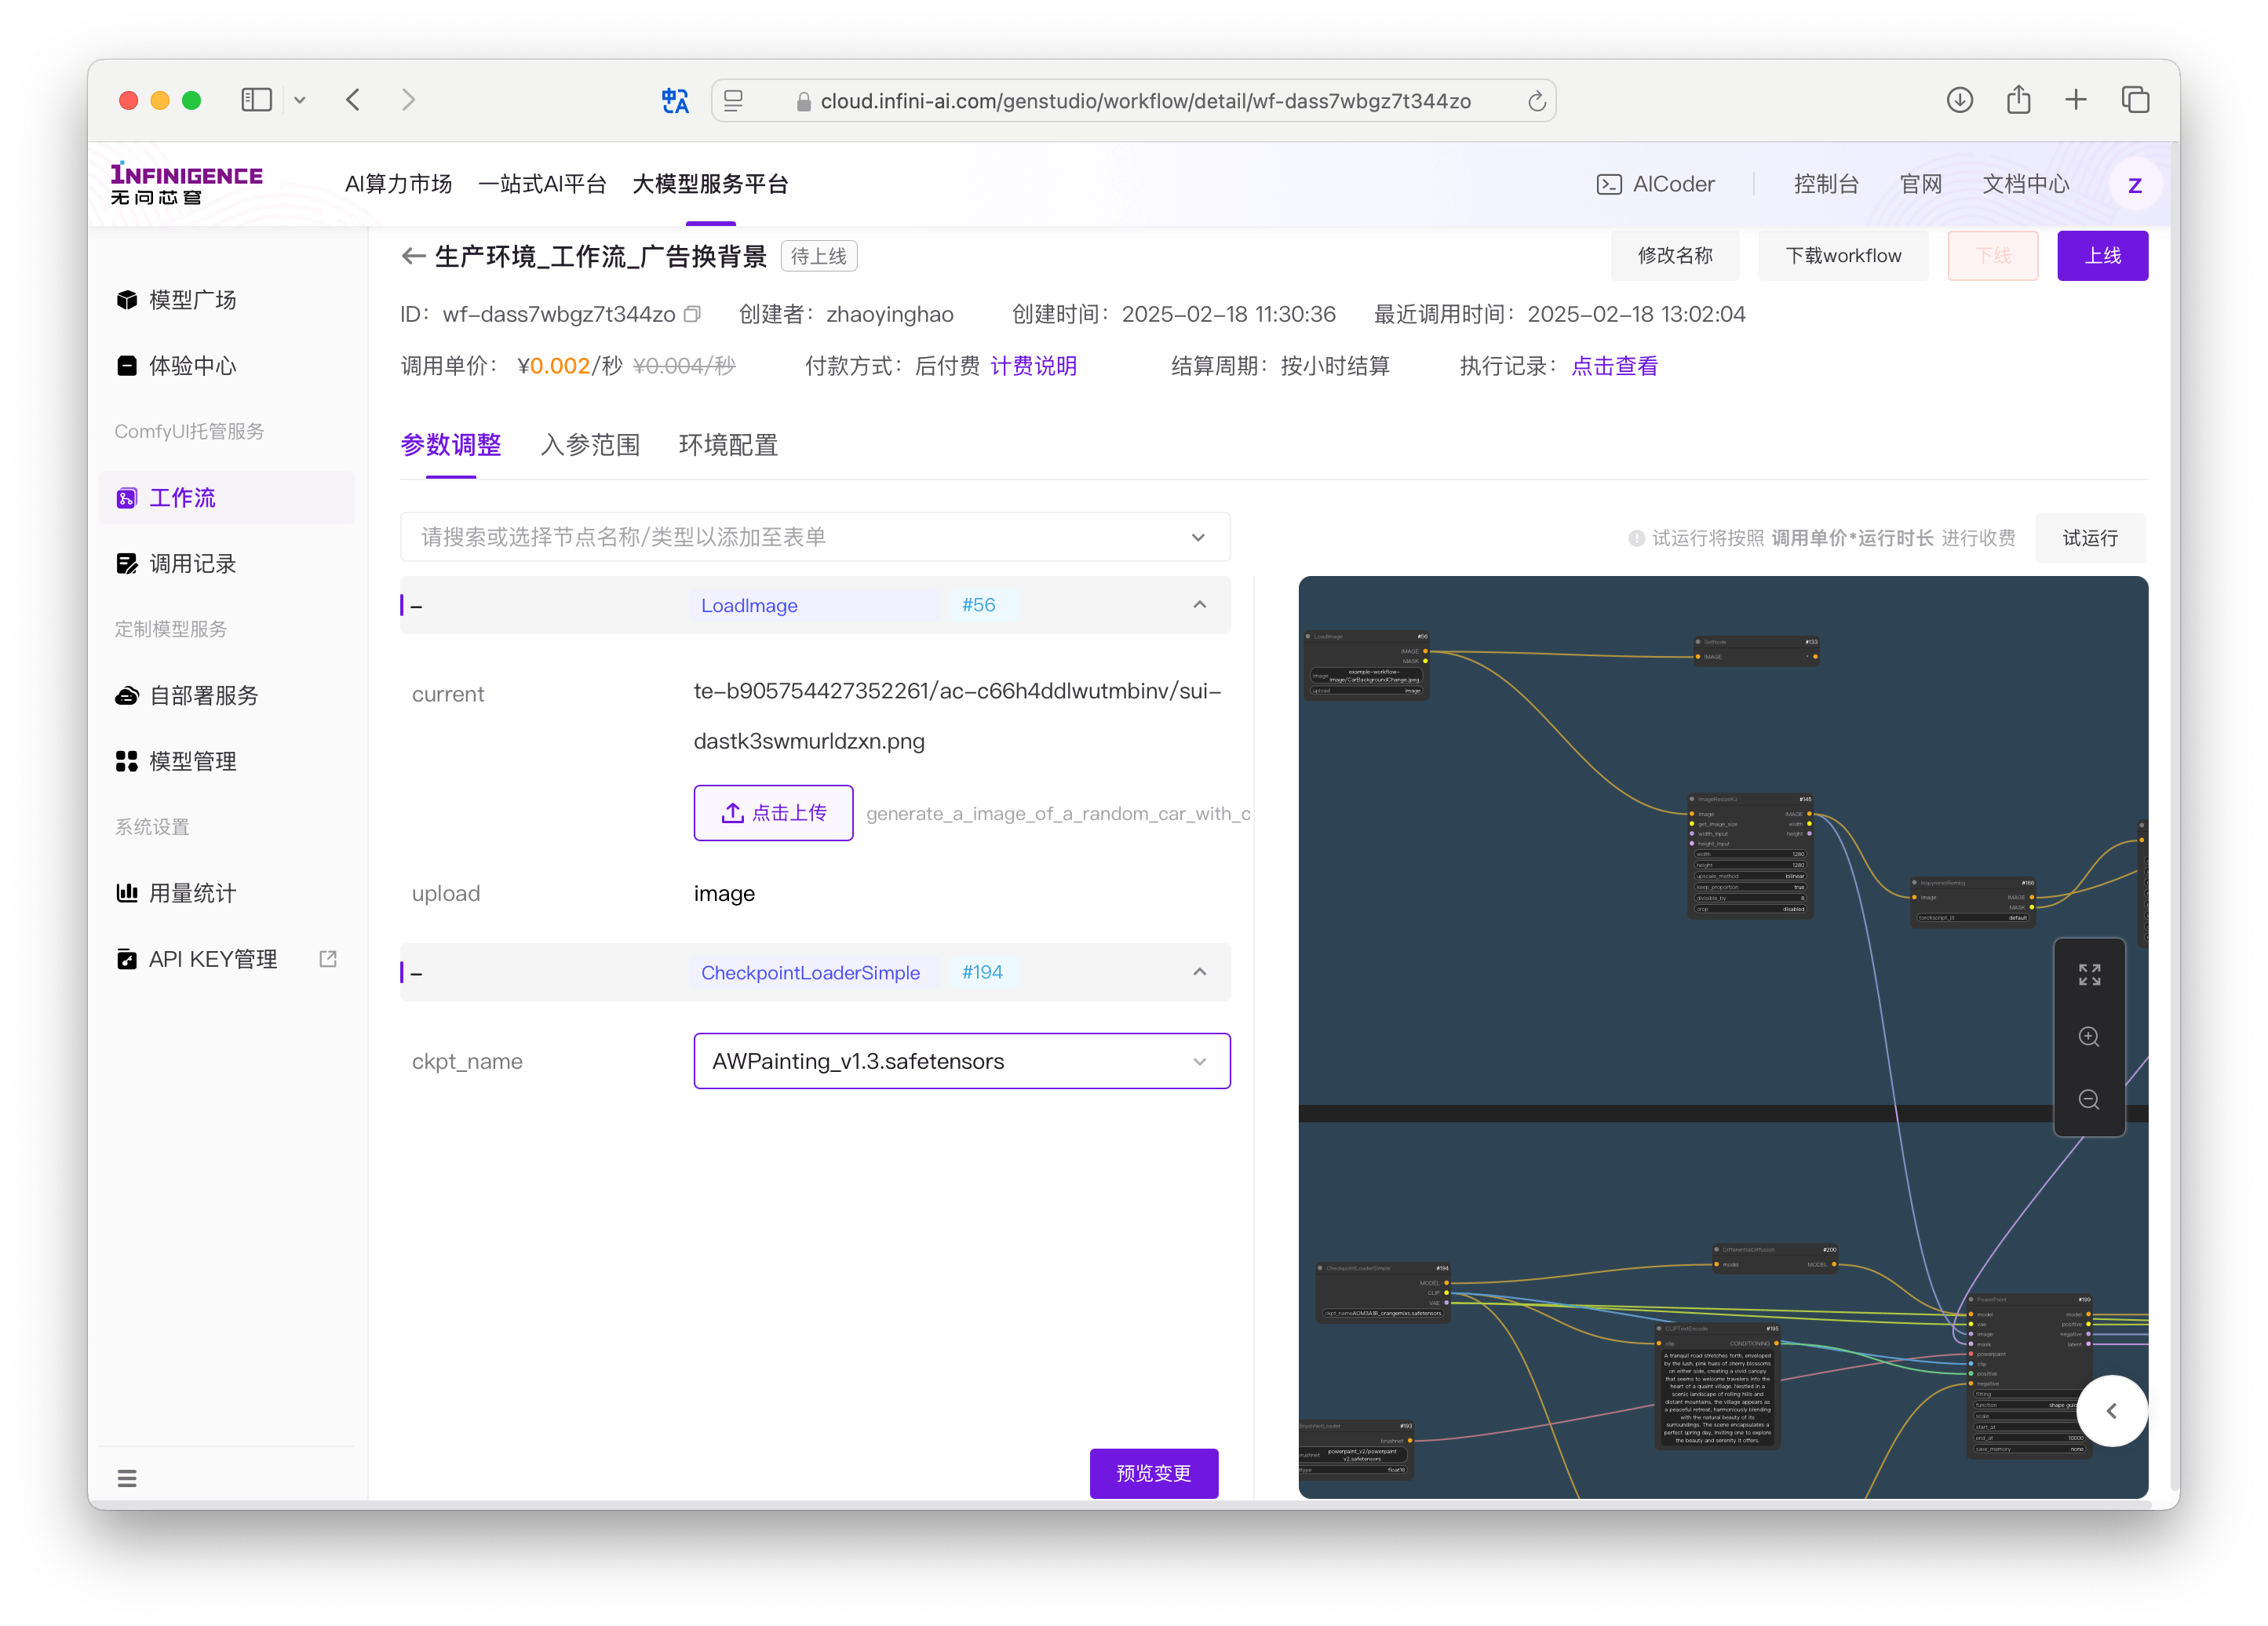Open AI算力市场 in top nav

coord(398,184)
